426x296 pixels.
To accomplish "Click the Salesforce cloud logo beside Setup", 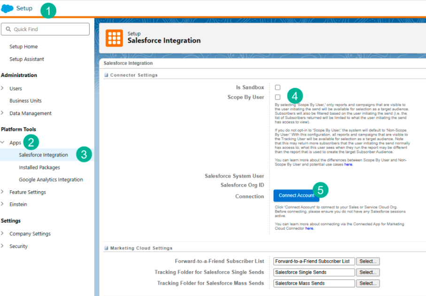I will click(7, 8).
